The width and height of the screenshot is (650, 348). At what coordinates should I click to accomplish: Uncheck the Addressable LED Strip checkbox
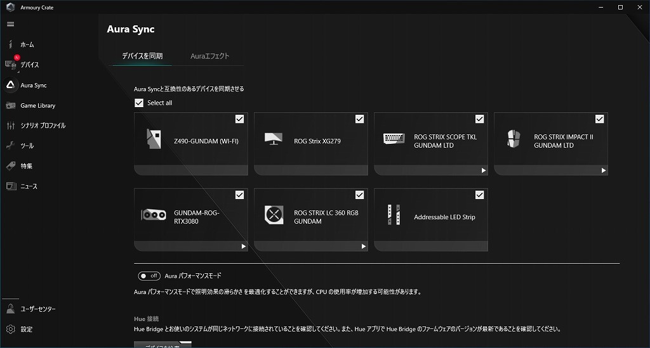(x=480, y=195)
